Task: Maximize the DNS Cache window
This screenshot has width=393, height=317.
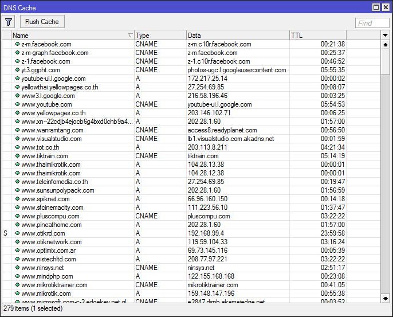Action: [x=376, y=7]
